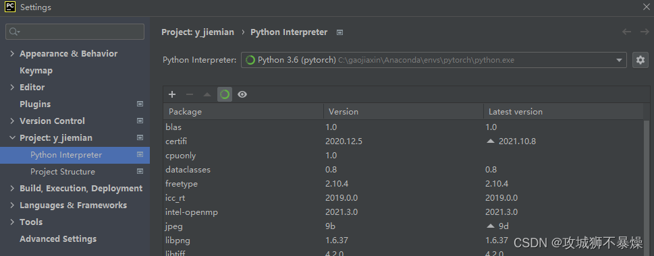The height and width of the screenshot is (256, 654).
Task: Expand the Editor section
Action: pyautogui.click(x=11, y=88)
